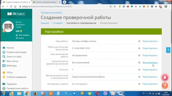The height and width of the screenshot is (96, 172).
Task: Click the blue side help tab
Action: click(168, 50)
